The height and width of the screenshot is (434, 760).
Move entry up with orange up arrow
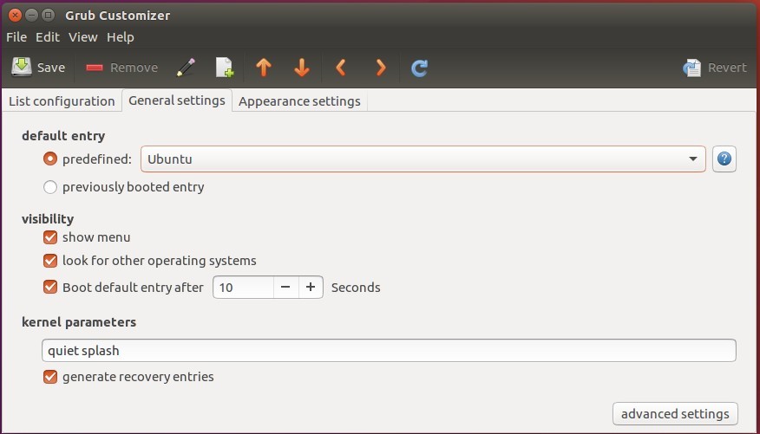tap(264, 68)
